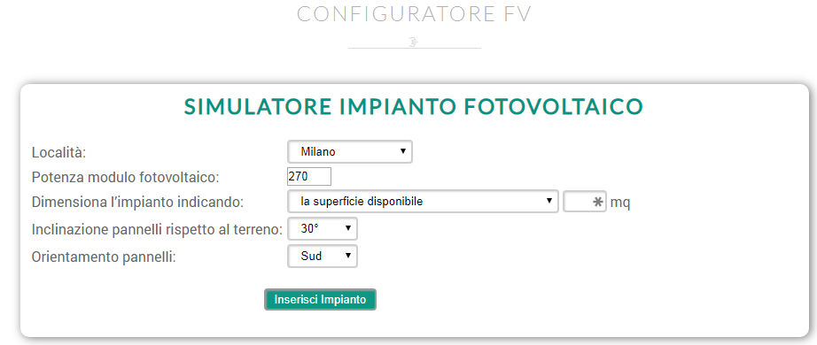Open the 'la superficie disponibile' dropdown

point(423,202)
